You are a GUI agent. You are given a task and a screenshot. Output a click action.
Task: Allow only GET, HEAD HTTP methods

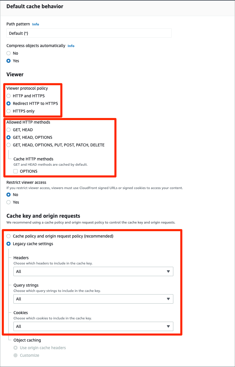pyautogui.click(x=8, y=130)
